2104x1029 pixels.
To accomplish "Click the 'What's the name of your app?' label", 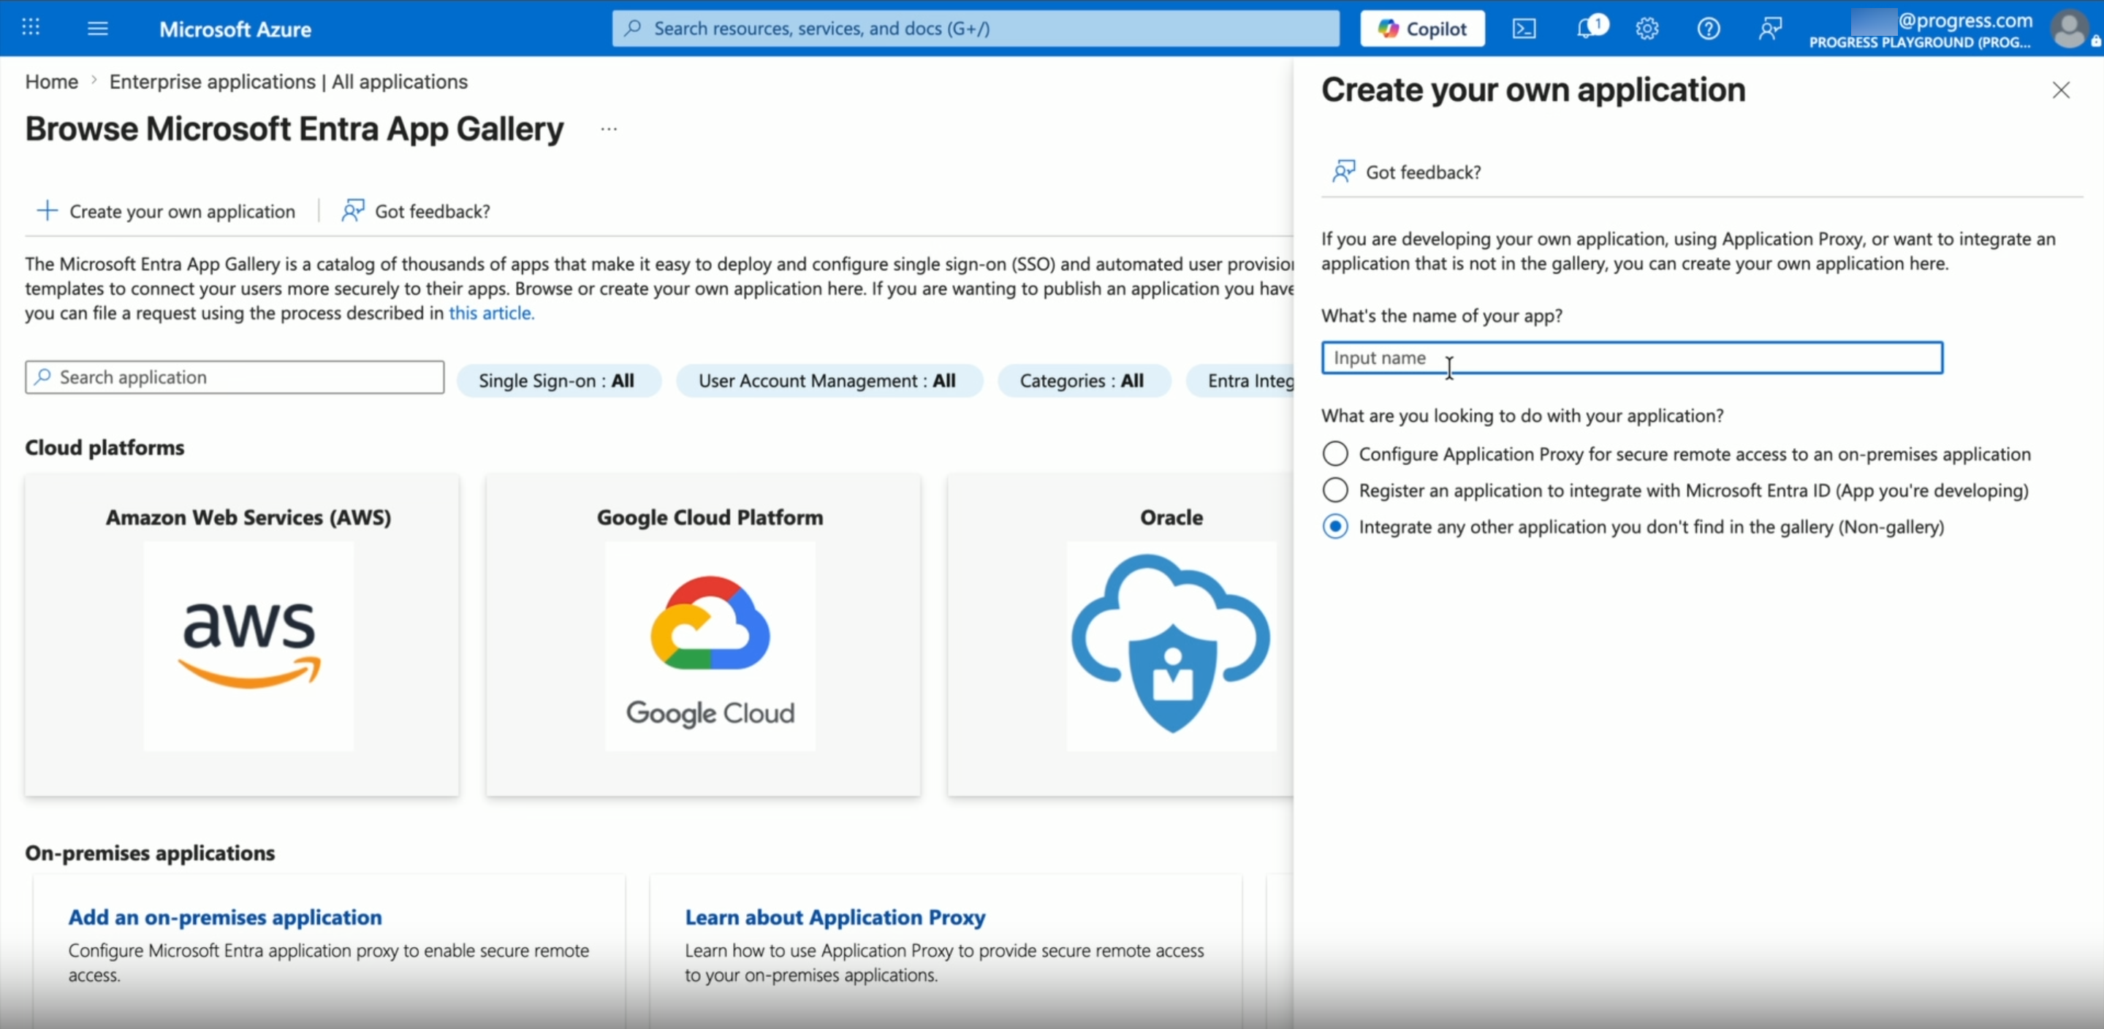I will click(1442, 316).
